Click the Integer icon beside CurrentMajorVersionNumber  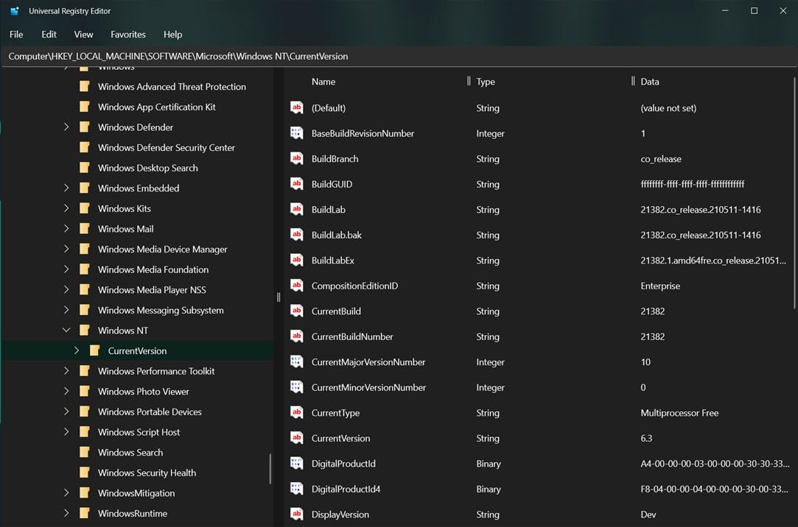(x=295, y=362)
